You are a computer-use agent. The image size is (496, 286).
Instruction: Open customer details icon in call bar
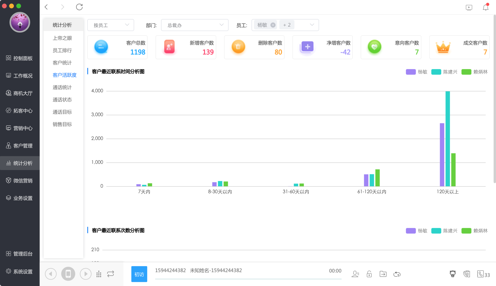click(355, 274)
